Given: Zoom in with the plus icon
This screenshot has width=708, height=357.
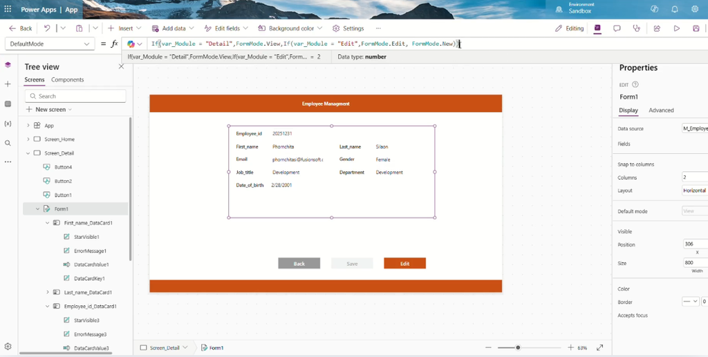Looking at the screenshot, I should pos(570,347).
